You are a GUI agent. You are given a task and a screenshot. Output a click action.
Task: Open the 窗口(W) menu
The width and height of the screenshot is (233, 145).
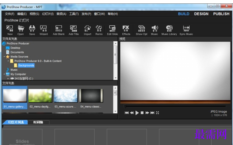99,14
